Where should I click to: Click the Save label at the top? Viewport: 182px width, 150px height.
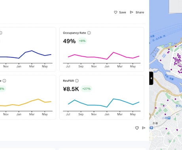(123, 12)
